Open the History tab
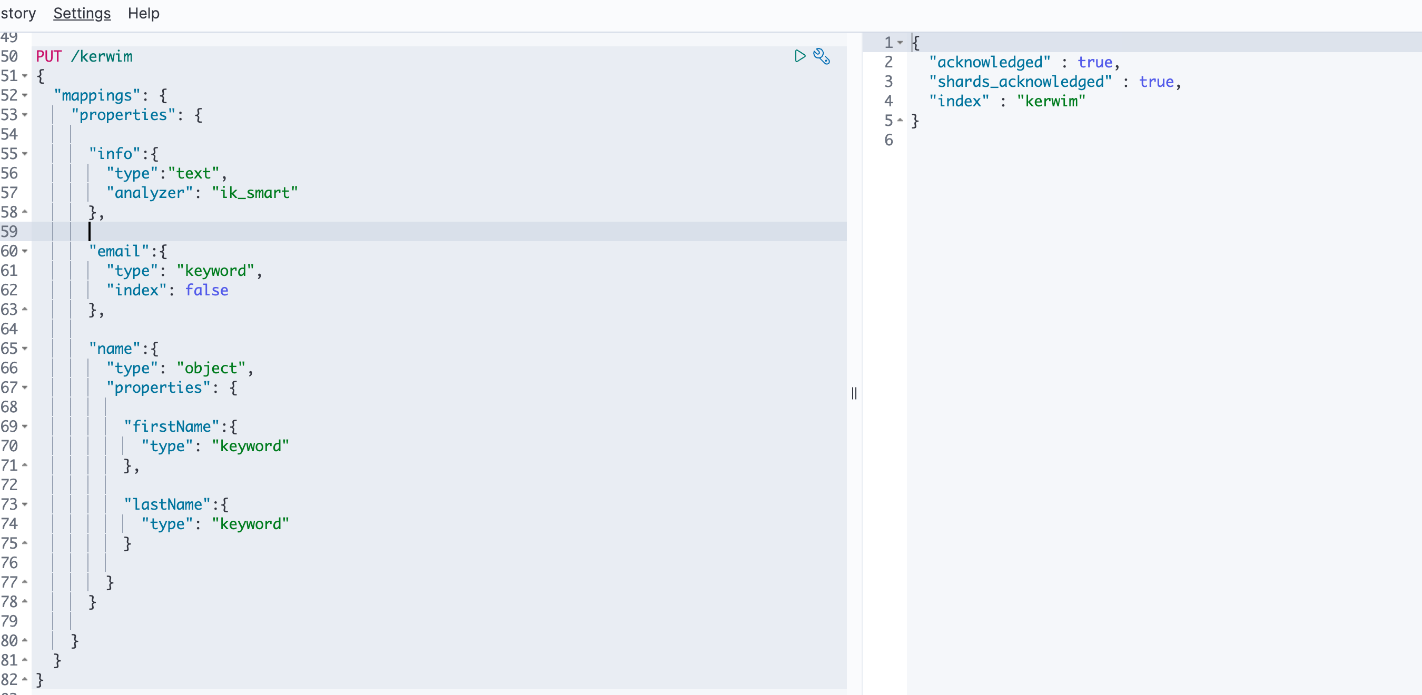 (x=18, y=13)
